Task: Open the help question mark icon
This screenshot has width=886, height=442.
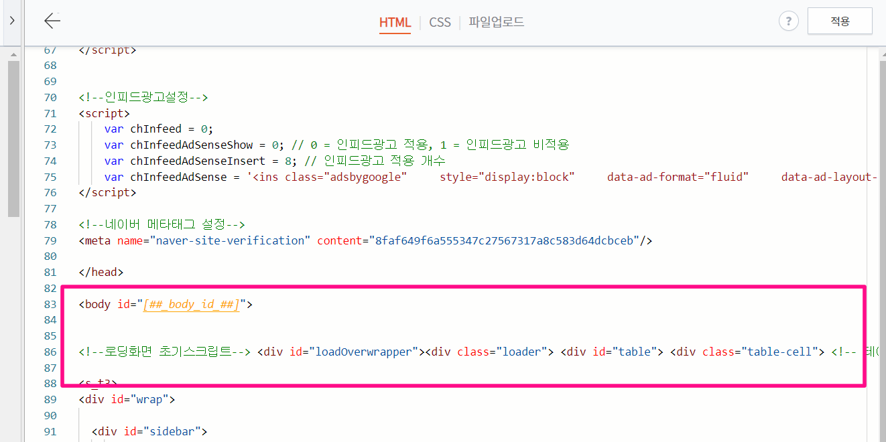Action: (788, 21)
